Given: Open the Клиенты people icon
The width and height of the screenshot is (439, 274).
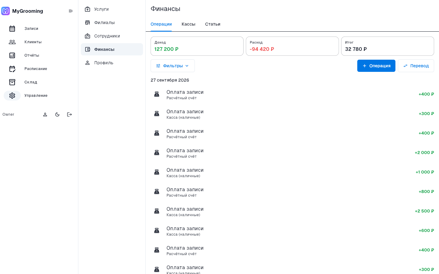Looking at the screenshot, I should (x=12, y=42).
